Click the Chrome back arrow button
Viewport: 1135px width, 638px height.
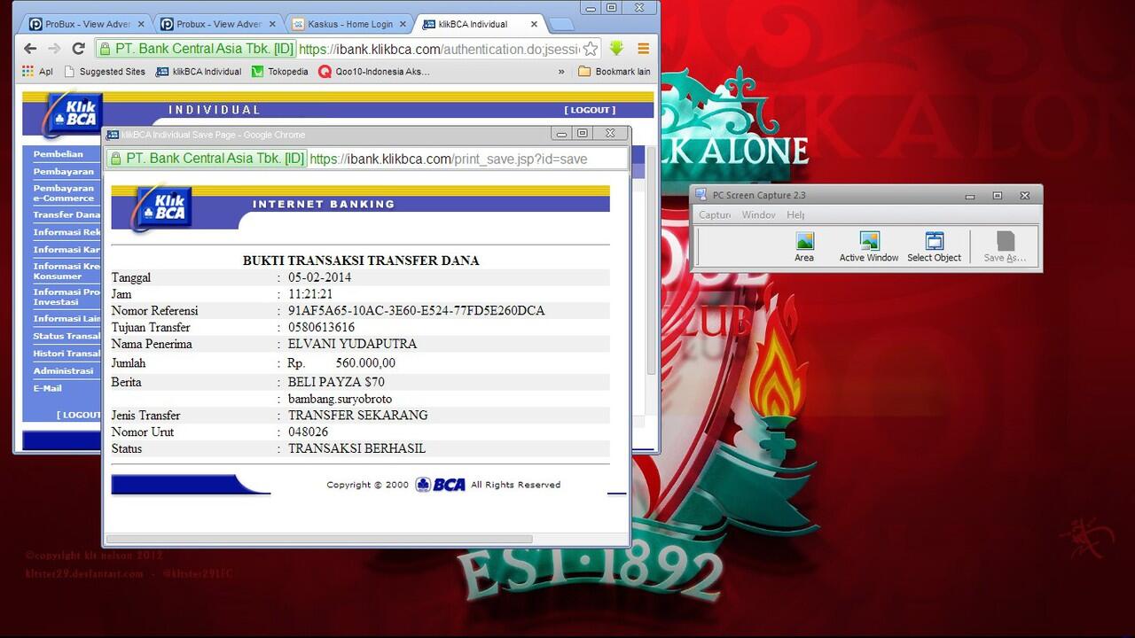[31, 49]
